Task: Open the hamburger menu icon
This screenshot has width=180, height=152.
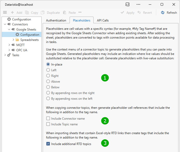Action: click(x=5, y=12)
